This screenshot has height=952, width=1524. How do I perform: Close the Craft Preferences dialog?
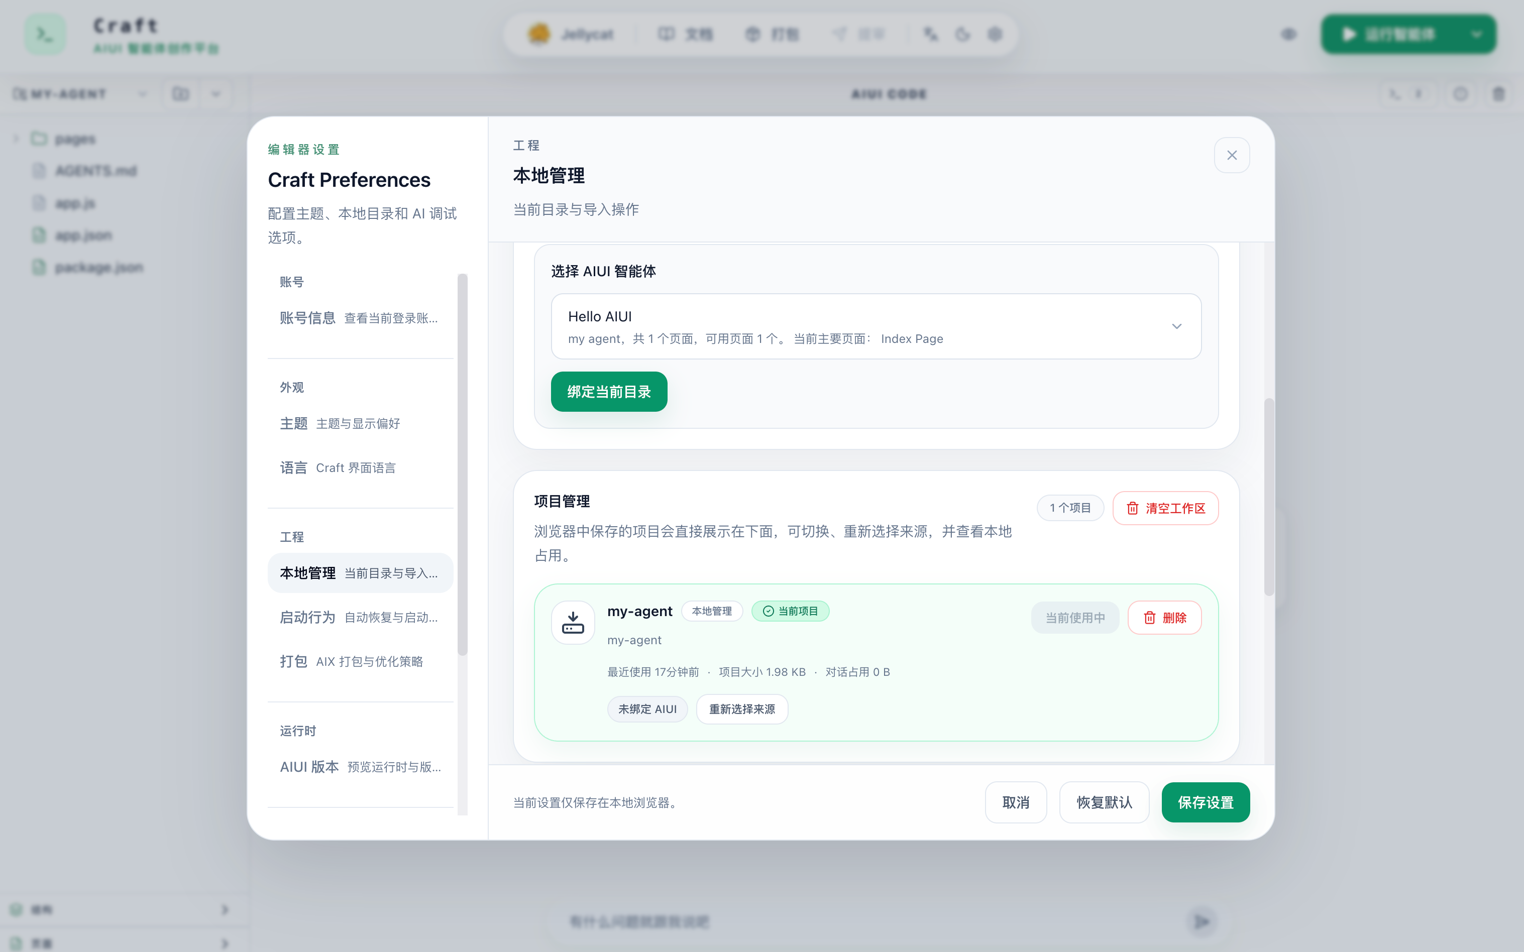(1232, 155)
